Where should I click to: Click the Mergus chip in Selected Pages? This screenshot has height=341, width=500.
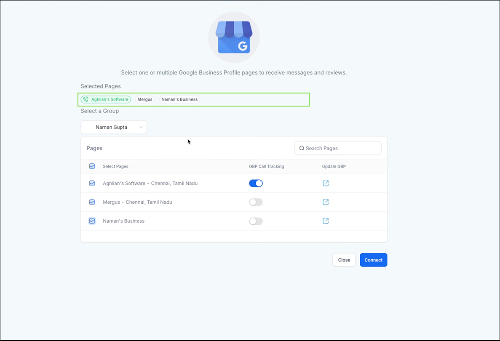point(145,99)
